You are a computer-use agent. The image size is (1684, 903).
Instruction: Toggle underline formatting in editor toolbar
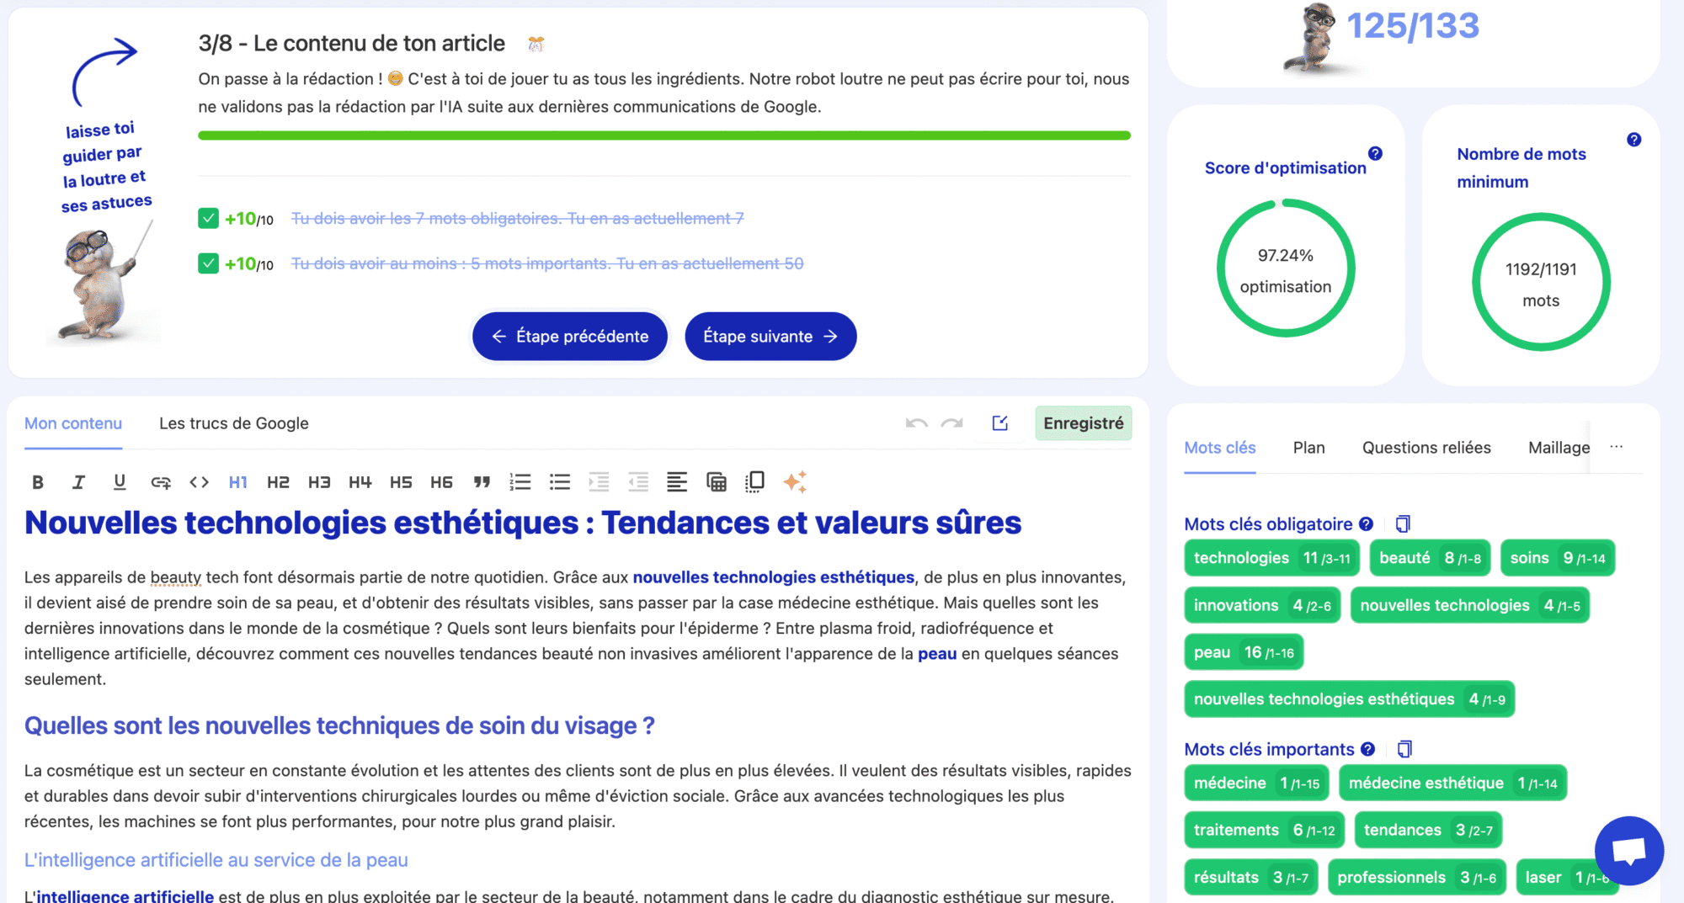[x=120, y=482]
